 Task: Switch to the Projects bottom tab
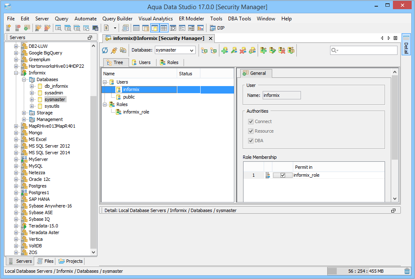point(71,261)
